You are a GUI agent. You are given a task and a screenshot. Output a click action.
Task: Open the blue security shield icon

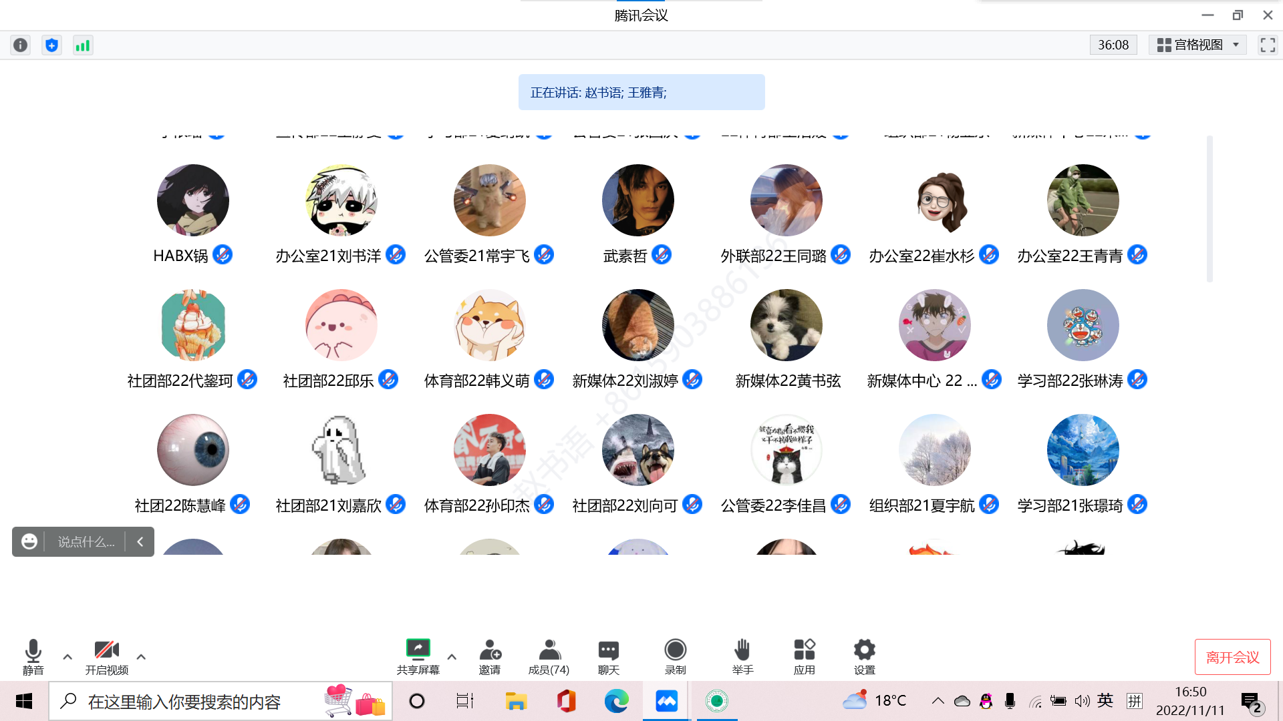coord(51,45)
